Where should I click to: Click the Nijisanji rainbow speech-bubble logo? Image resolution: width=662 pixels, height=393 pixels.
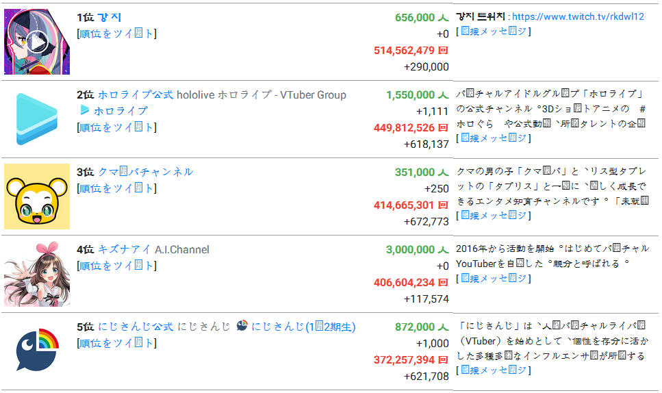[37, 350]
